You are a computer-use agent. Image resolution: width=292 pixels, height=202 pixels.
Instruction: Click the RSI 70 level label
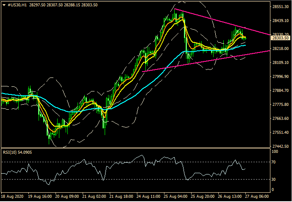click(x=275, y=162)
